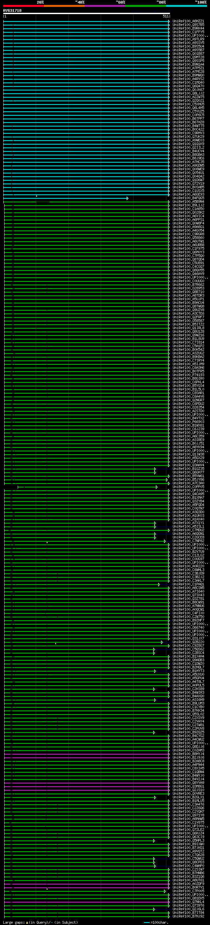
Task: Select the AV631718 query label
Action: pyautogui.click(x=12, y=11)
